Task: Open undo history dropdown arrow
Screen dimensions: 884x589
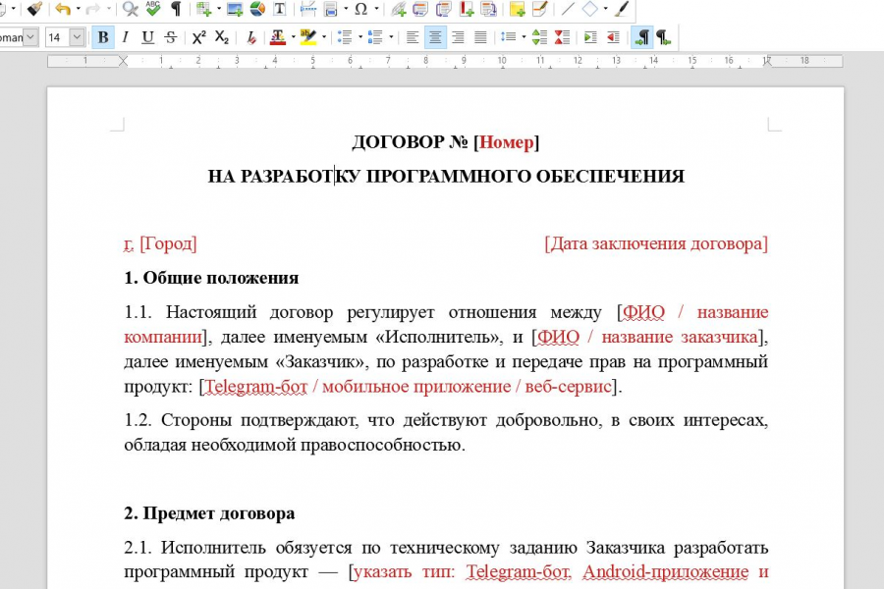Action: [x=79, y=9]
